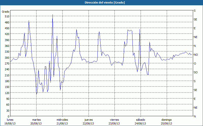
Task: Select the sábado 24/08/13 date label
Action: 140,121
